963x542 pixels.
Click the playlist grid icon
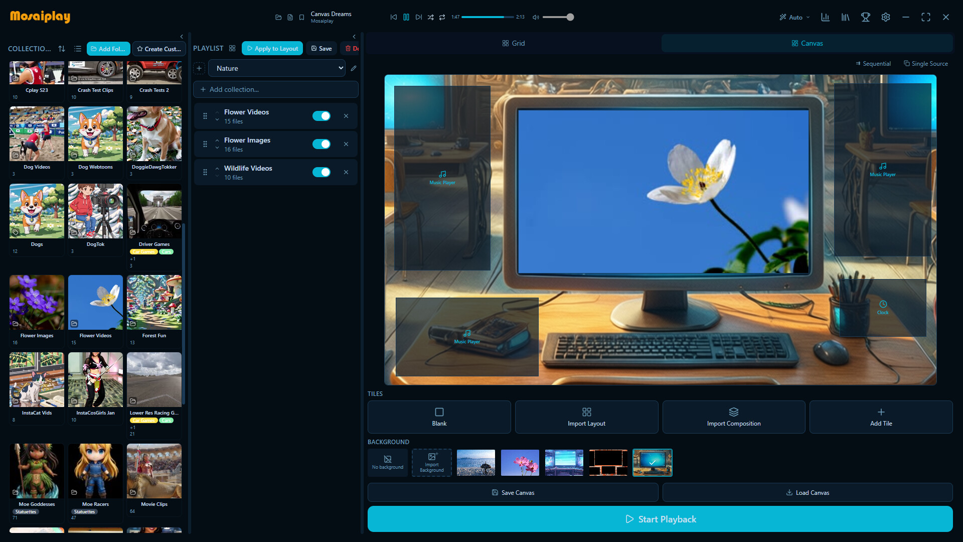pos(232,48)
